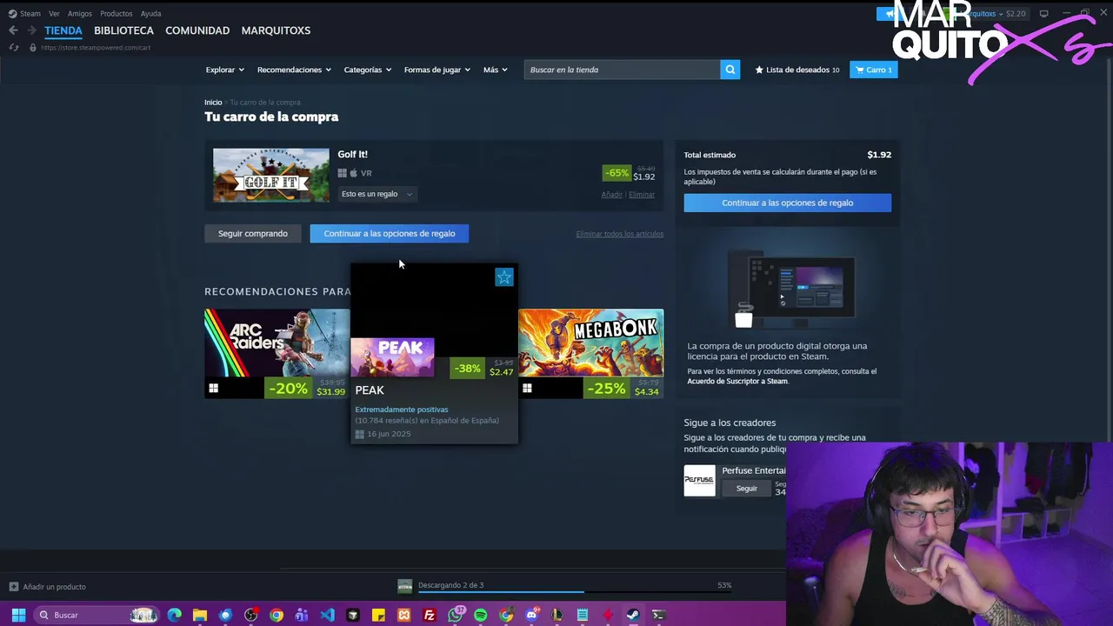Open OBS Studio from the taskbar

pyautogui.click(x=251, y=615)
